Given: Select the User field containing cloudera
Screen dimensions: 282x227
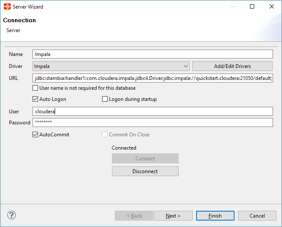Looking at the screenshot, I should (153, 112).
